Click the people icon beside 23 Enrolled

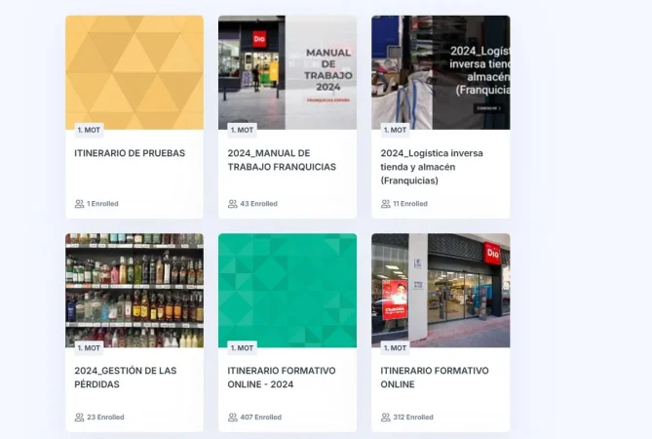coord(79,417)
